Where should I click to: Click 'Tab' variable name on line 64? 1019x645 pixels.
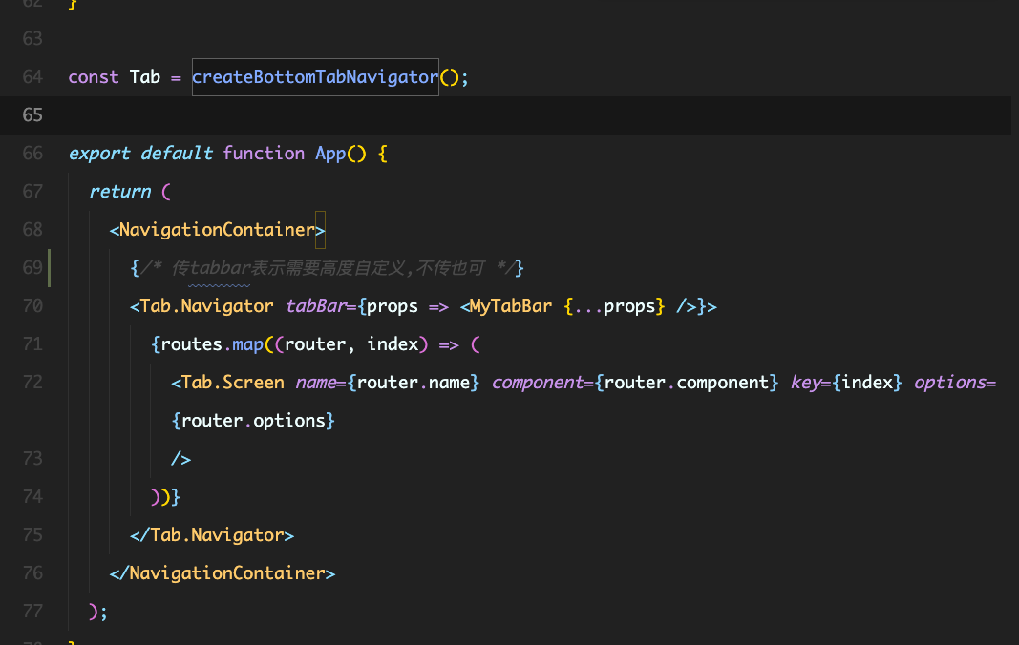(145, 77)
